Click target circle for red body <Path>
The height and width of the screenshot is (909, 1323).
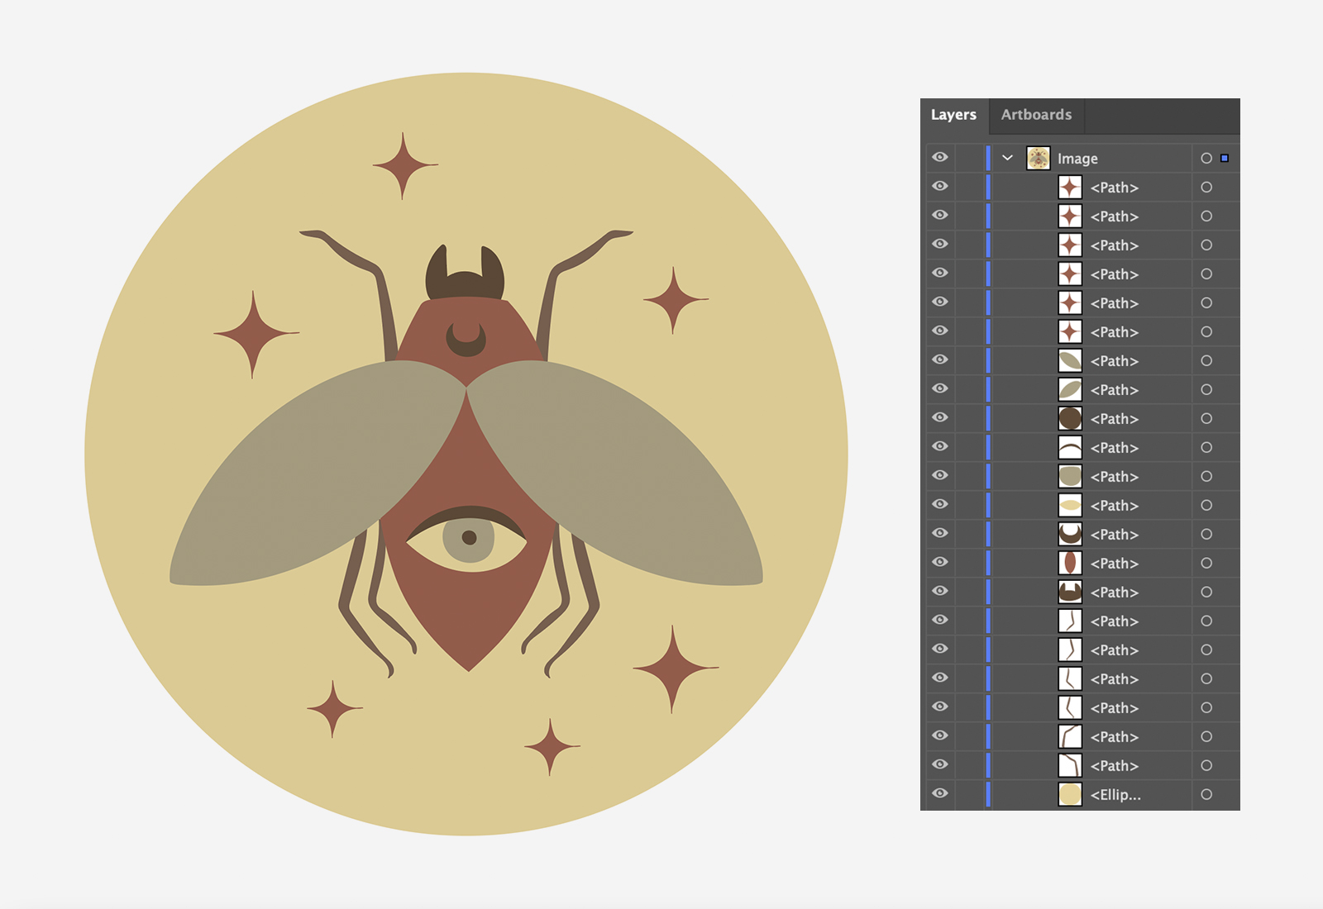pos(1206,563)
